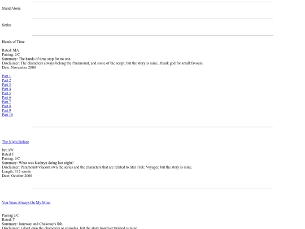Click the Series section heading
The height and width of the screenshot is (229, 305).
tap(7, 25)
